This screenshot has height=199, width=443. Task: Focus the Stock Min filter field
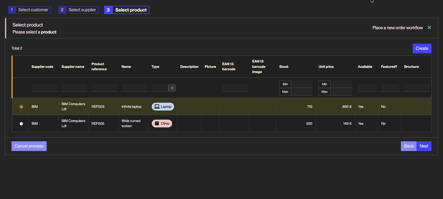coord(302,84)
